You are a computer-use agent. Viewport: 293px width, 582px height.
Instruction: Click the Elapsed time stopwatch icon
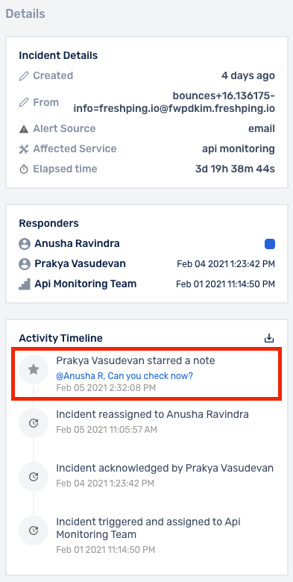click(24, 169)
